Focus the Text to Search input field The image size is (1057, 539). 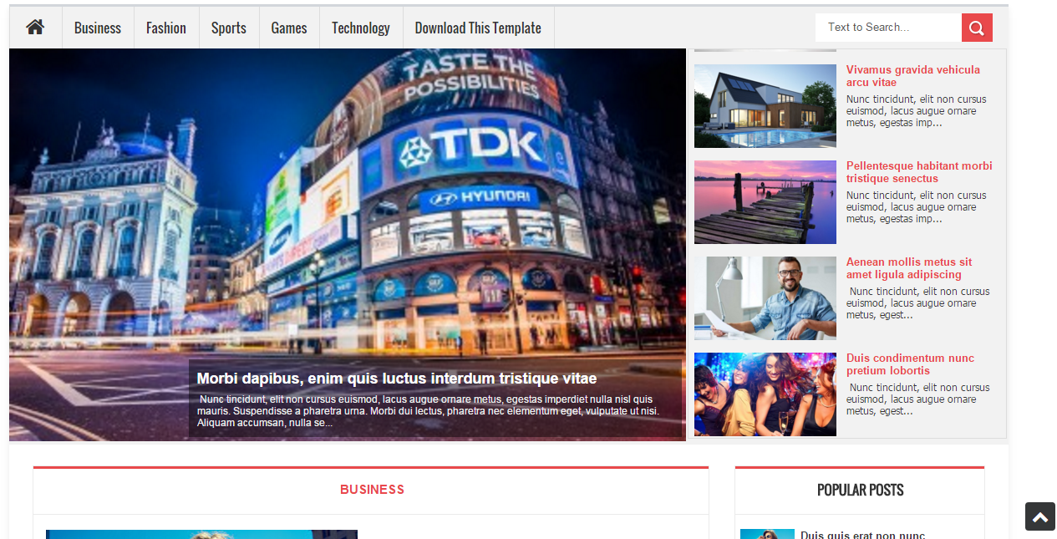[x=888, y=28]
